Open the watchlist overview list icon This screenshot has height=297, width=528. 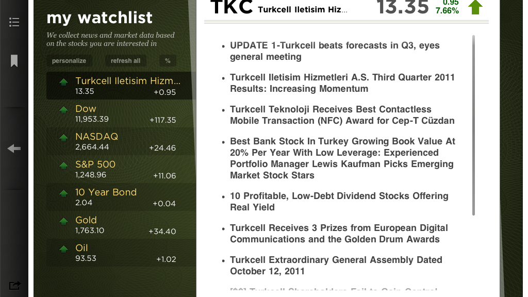(14, 22)
